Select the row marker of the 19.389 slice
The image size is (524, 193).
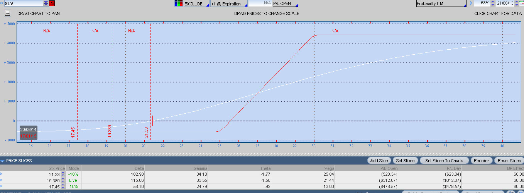[x=1, y=180]
